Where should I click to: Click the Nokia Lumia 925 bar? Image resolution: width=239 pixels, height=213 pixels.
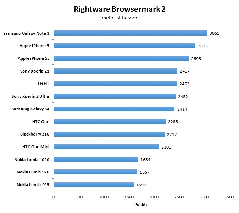pyautogui.click(x=94, y=185)
